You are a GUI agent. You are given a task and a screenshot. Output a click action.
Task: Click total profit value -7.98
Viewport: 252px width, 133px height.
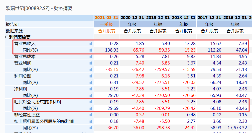139,76
